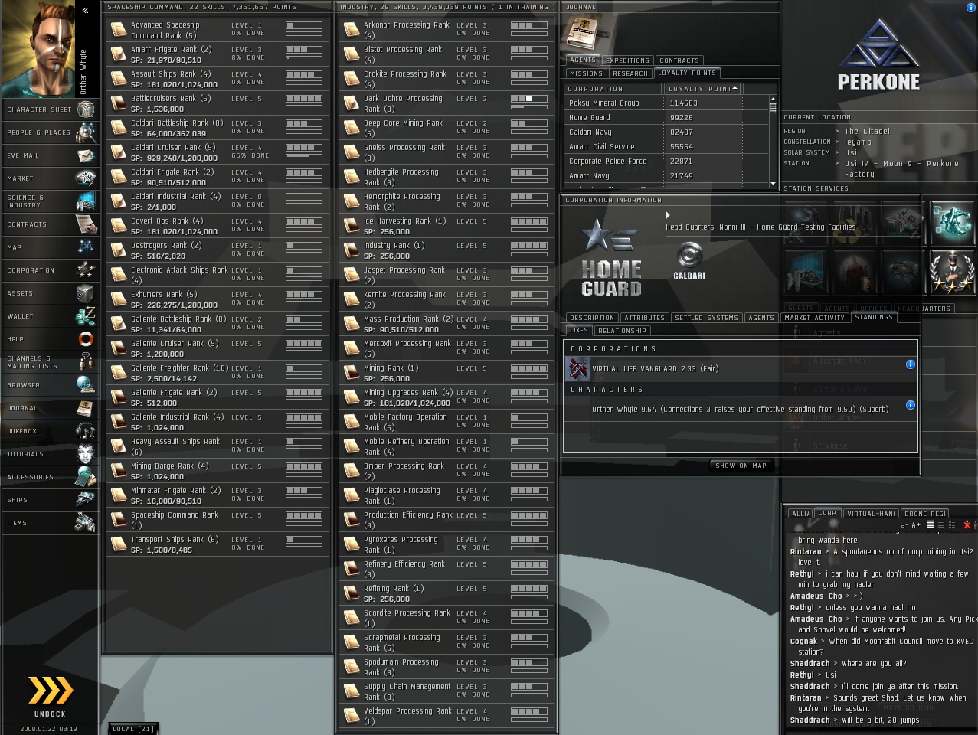Switch chat to the detailed list view mode
Viewport: 978px width, 735px height.
coord(951,524)
